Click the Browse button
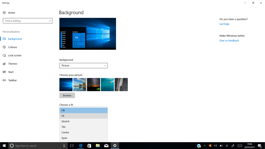The image size is (265, 149). click(x=67, y=95)
